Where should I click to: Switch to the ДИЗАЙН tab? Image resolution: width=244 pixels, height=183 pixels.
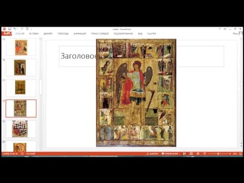(x=48, y=34)
